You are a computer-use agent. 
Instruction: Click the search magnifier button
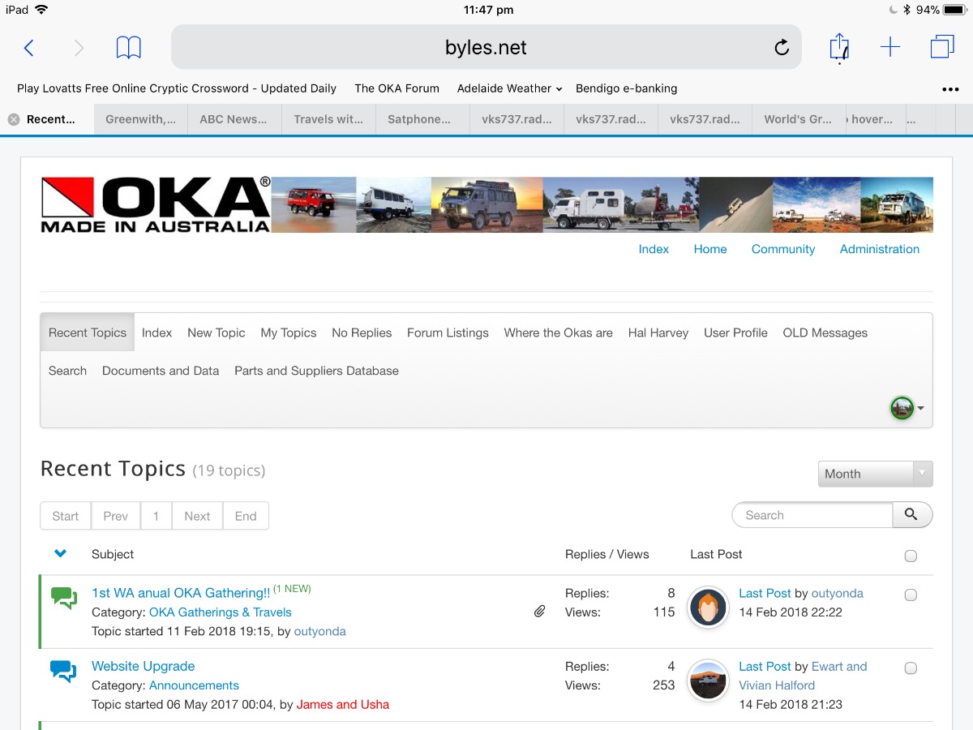[x=912, y=515]
